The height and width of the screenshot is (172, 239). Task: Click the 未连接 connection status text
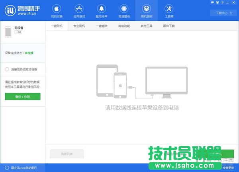point(29,53)
